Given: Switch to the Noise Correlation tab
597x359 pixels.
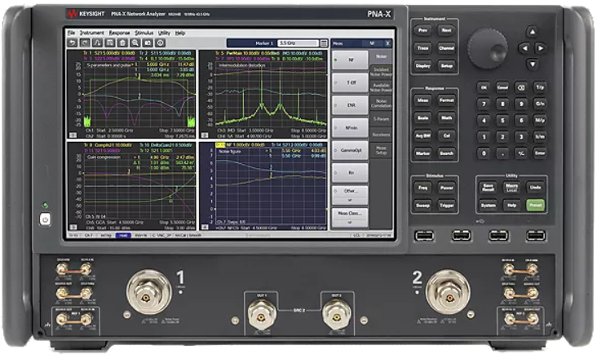Looking at the screenshot, I should [x=381, y=103].
